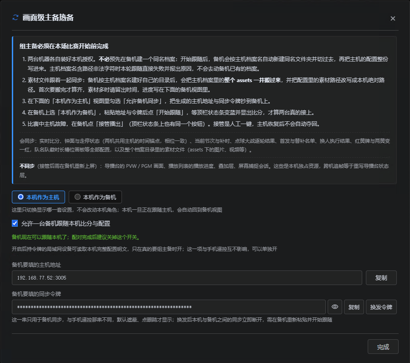The image size is (410, 363).
Task: Click the 完成 button
Action: (x=383, y=347)
